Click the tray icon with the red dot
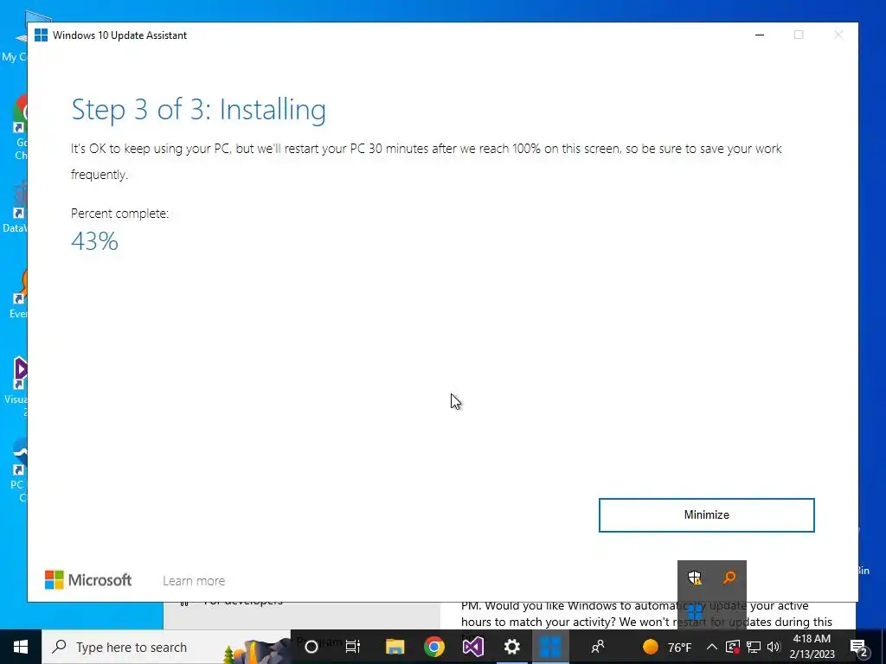 coord(733,647)
